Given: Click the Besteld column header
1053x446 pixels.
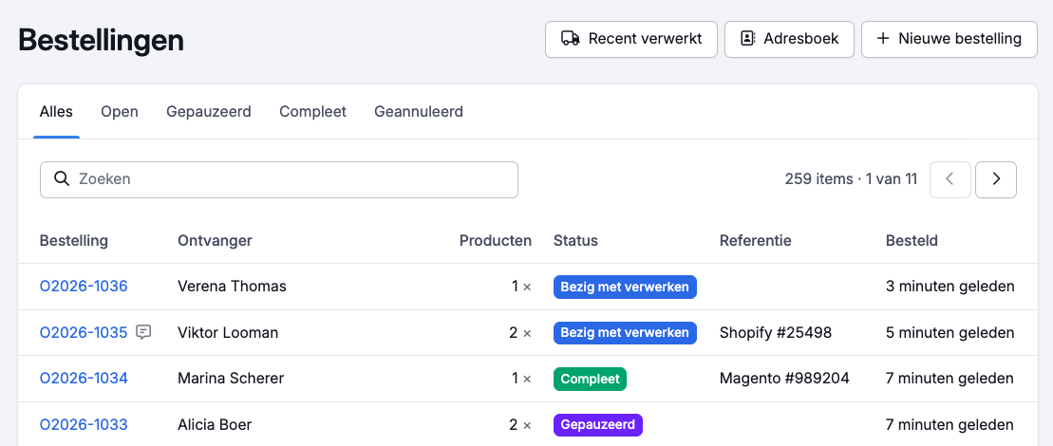Looking at the screenshot, I should click(x=912, y=240).
